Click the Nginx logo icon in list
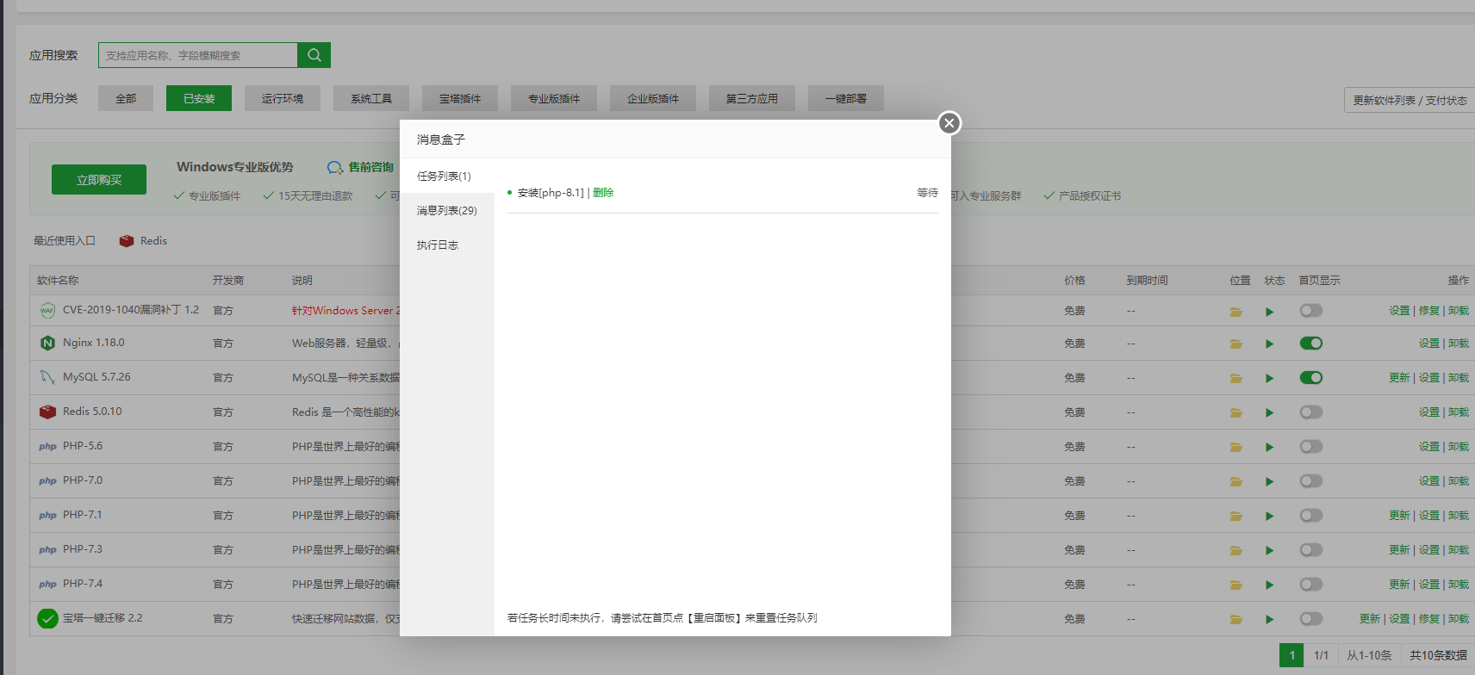 click(x=47, y=343)
